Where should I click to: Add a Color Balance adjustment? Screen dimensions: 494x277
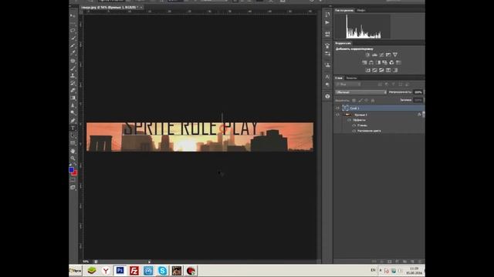click(x=371, y=62)
